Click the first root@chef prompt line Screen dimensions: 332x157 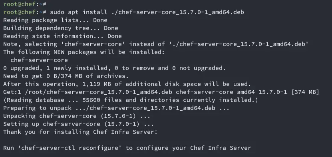(25, 4)
